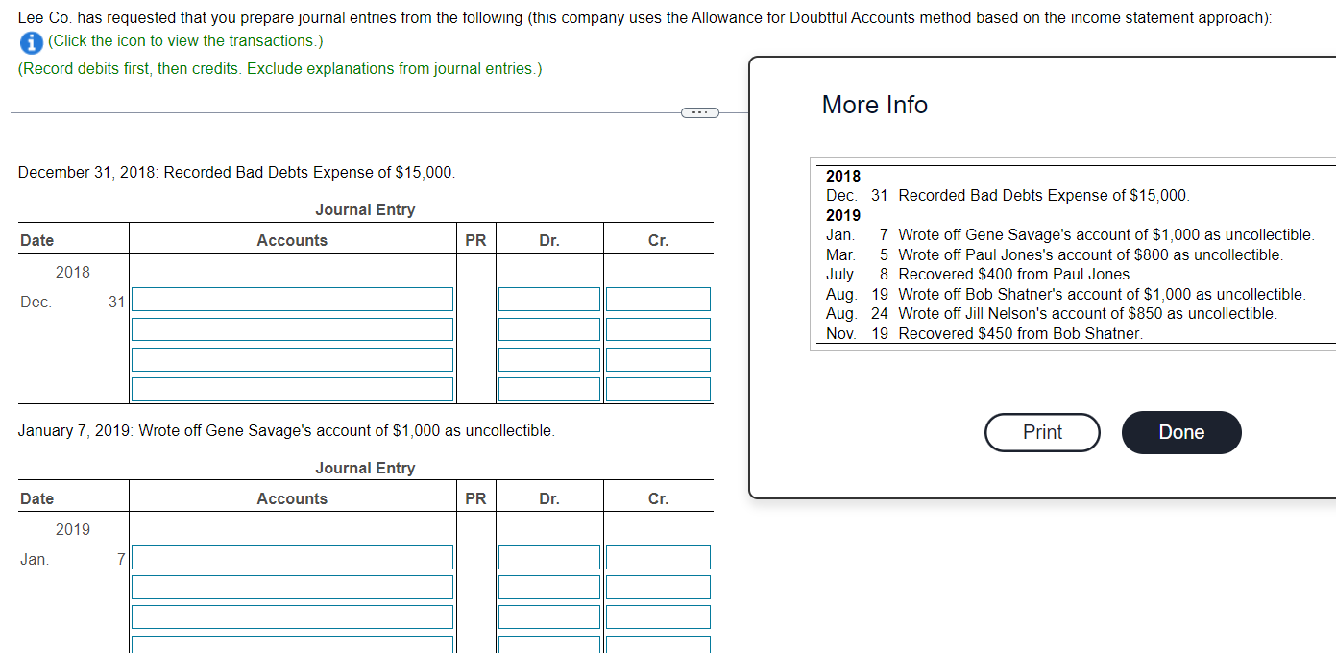Click 'December 31, 2018: Recorded Bad Debts Expense' heading
1336x654 pixels.
(236, 173)
